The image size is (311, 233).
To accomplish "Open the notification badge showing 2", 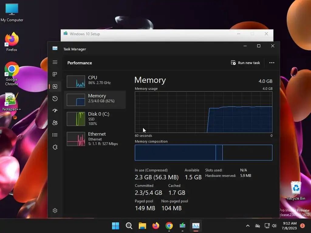I will tap(302, 226).
